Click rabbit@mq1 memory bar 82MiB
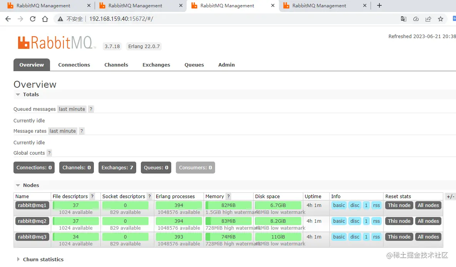The width and height of the screenshot is (456, 267). tap(228, 205)
